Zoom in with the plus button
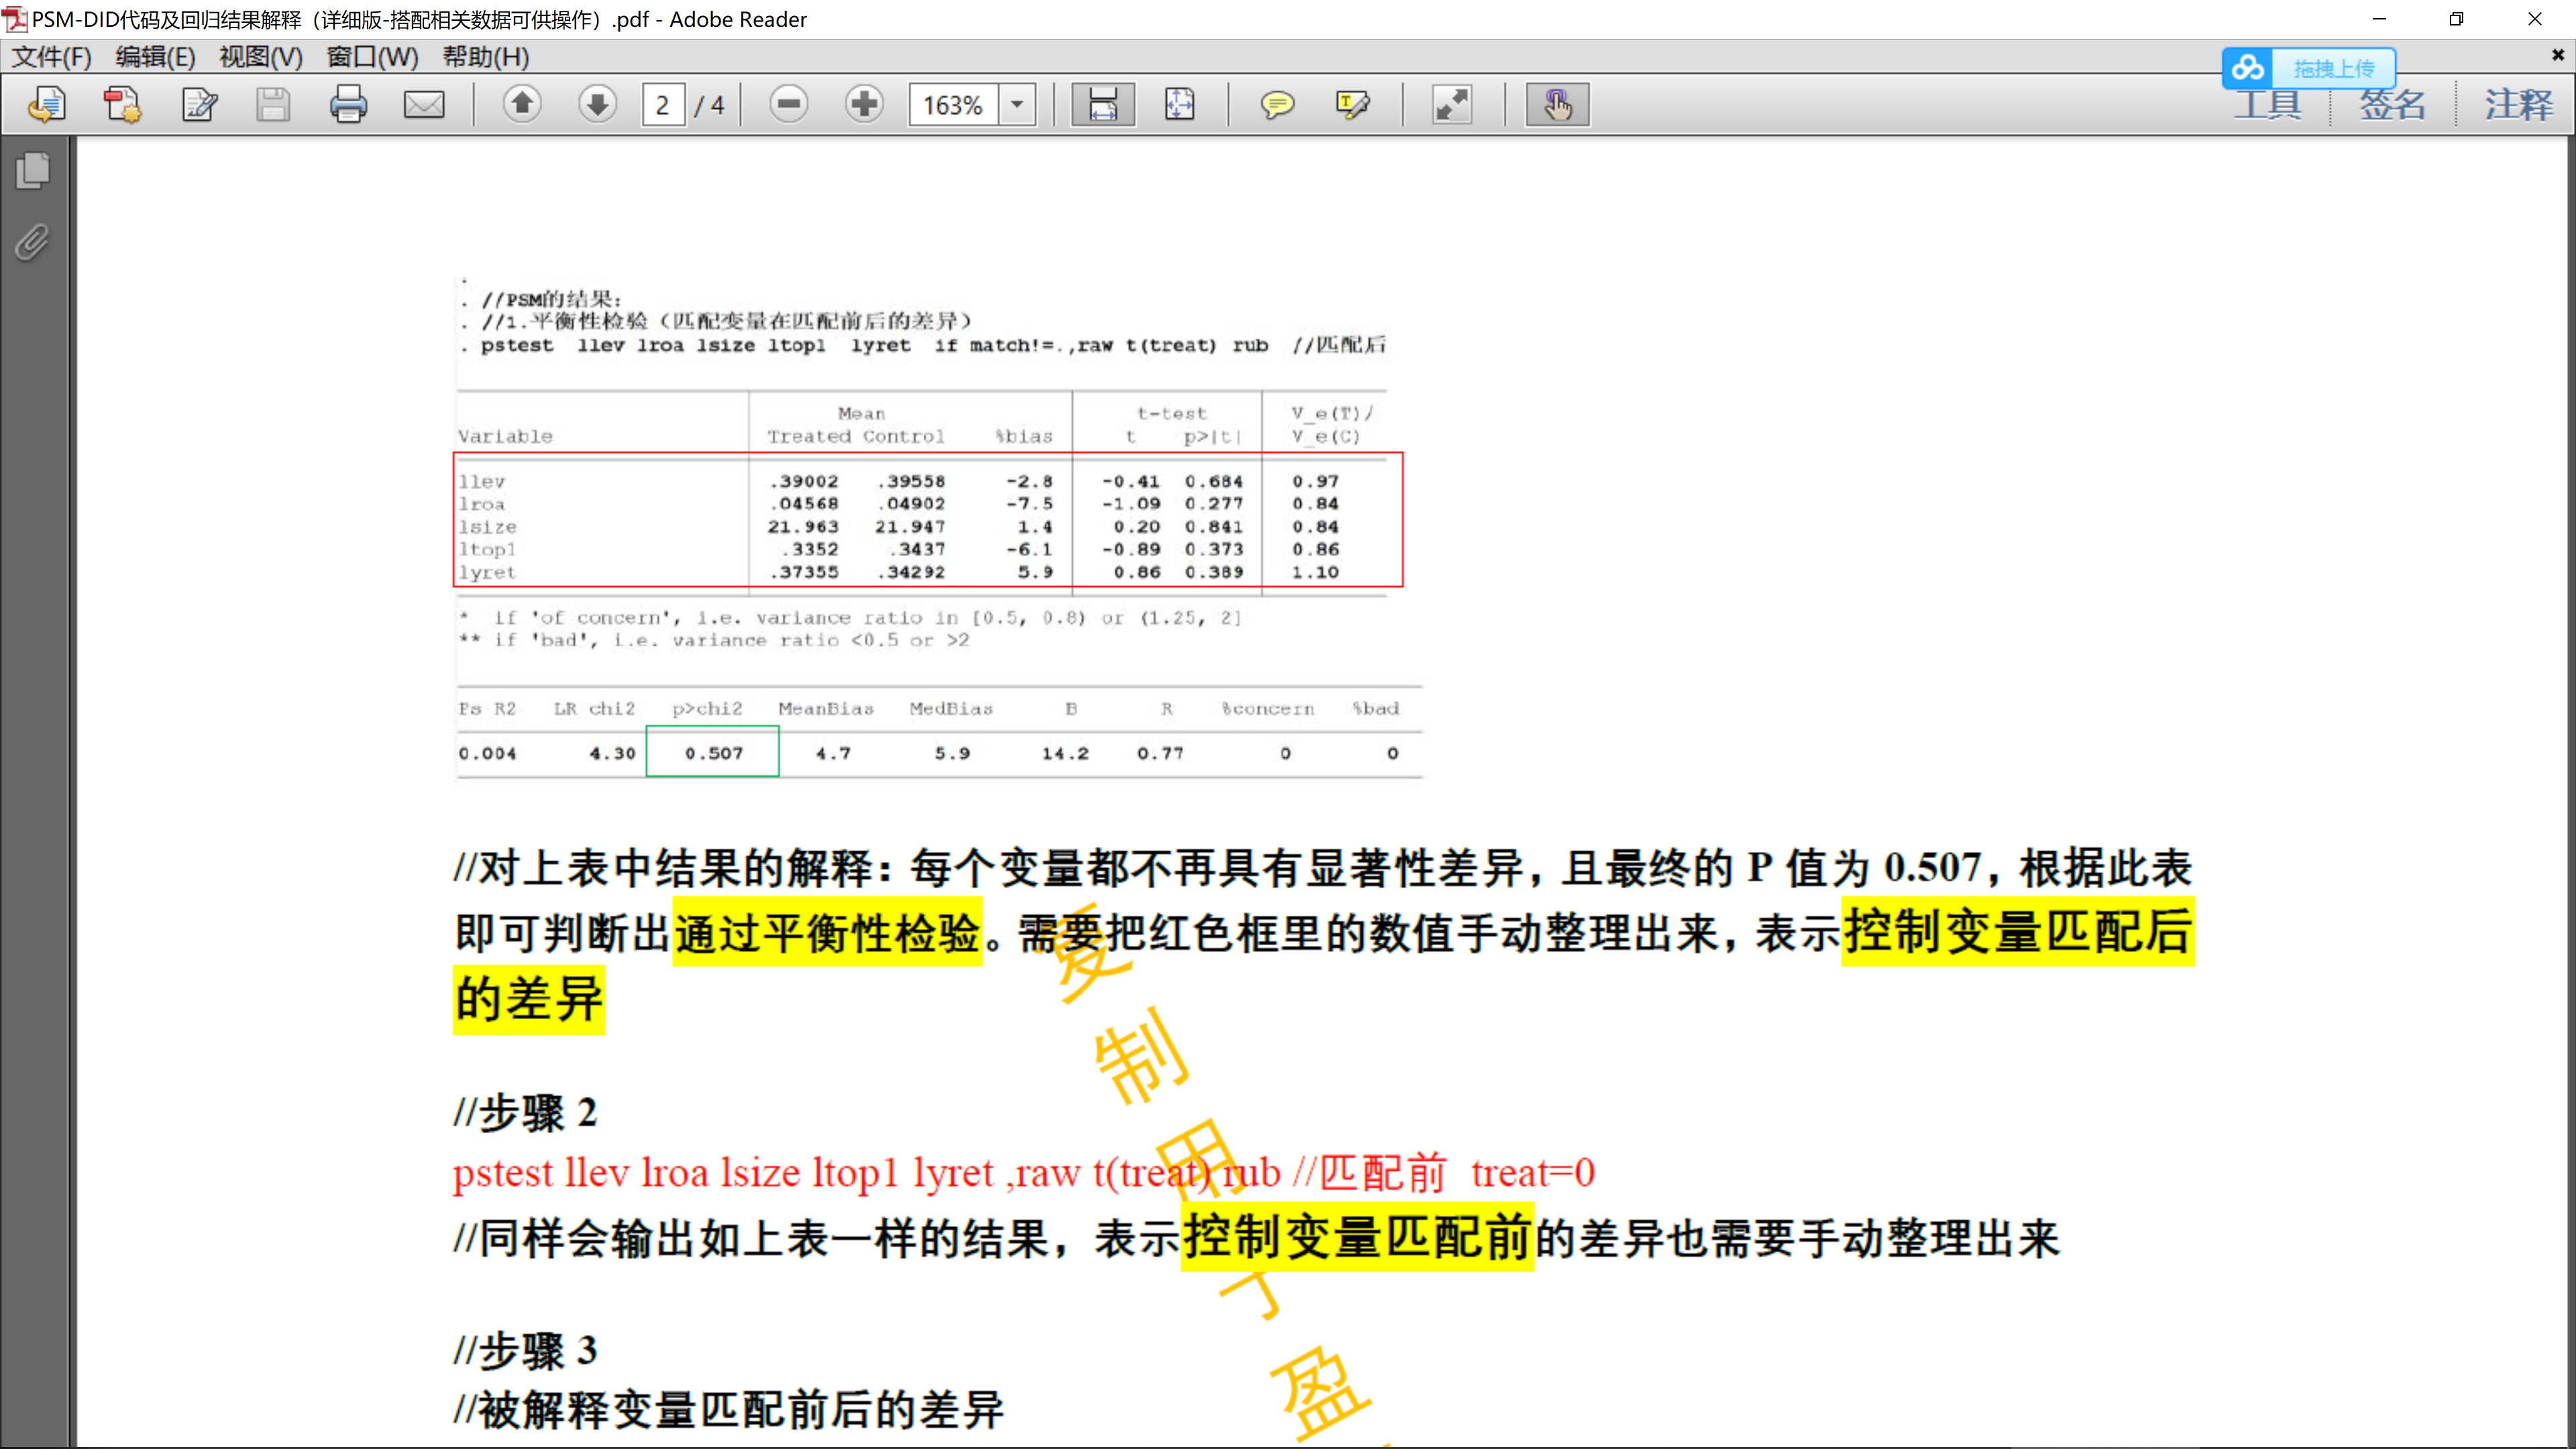Image resolution: width=2576 pixels, height=1449 pixels. [x=864, y=104]
